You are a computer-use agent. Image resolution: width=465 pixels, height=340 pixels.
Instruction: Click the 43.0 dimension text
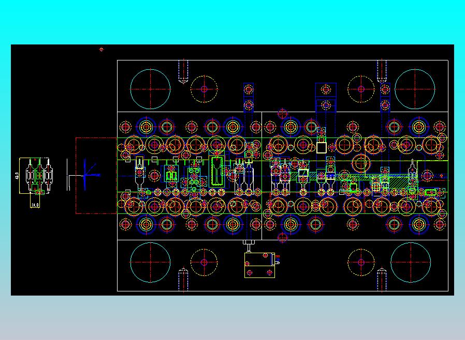coord(17,176)
